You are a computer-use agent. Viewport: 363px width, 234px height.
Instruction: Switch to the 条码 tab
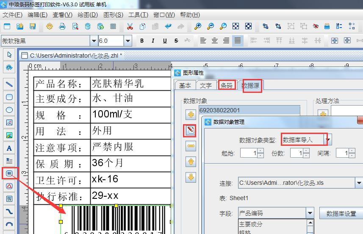227,85
